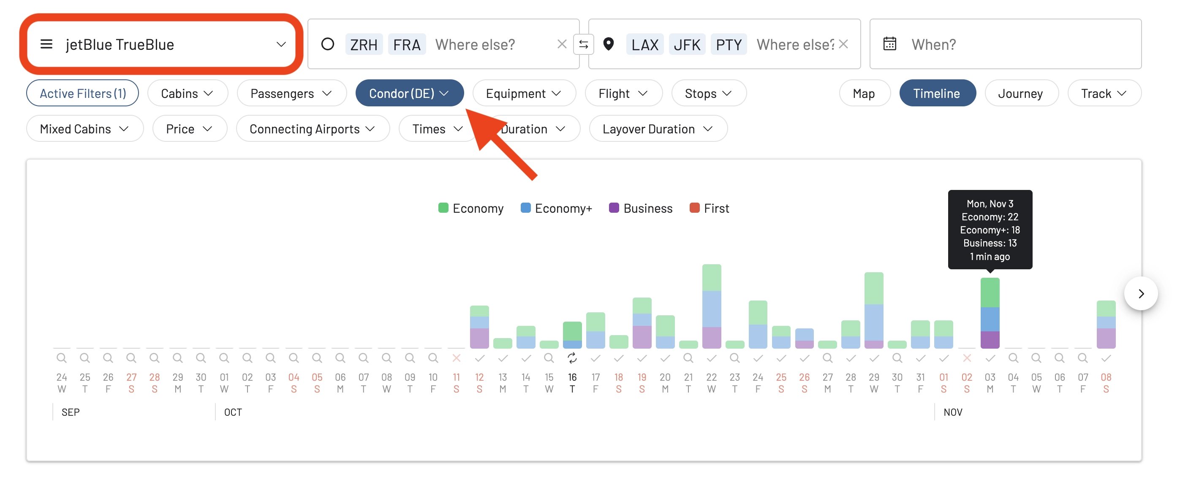Image resolution: width=1180 pixels, height=493 pixels.
Task: Open the Layover Duration filter
Action: click(658, 129)
